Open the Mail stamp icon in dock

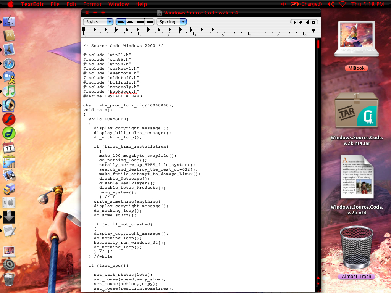[x=9, y=50]
